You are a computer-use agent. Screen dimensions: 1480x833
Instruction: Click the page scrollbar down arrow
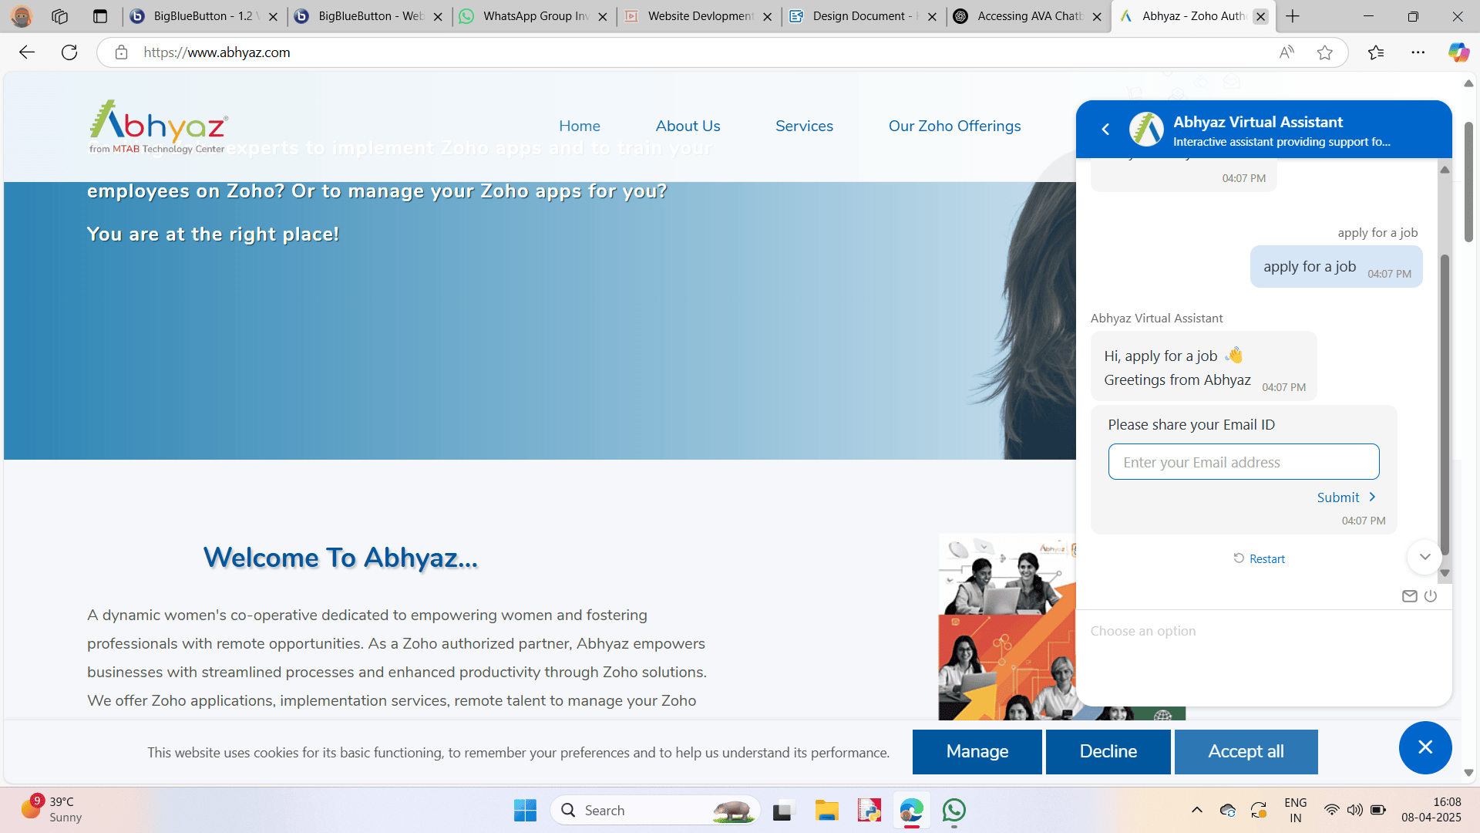(1468, 772)
